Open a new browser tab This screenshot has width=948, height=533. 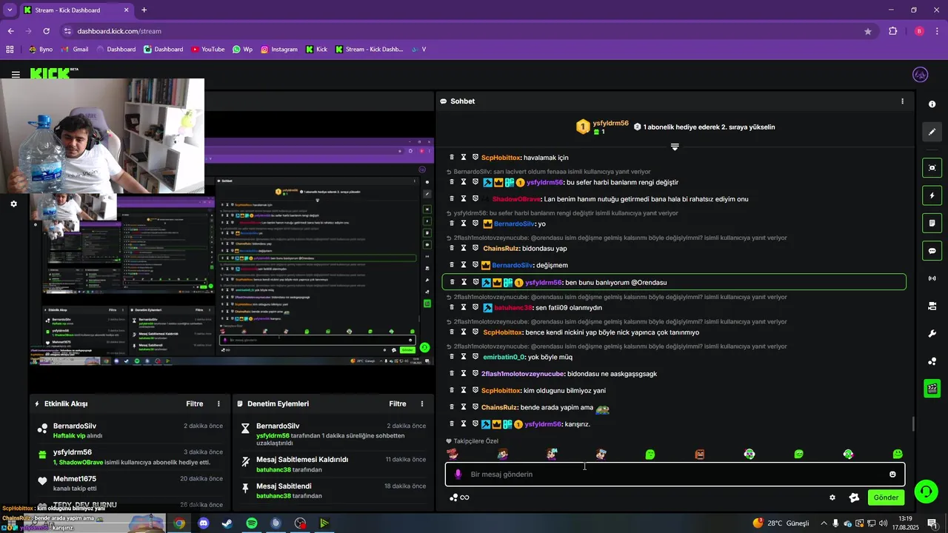tap(144, 10)
